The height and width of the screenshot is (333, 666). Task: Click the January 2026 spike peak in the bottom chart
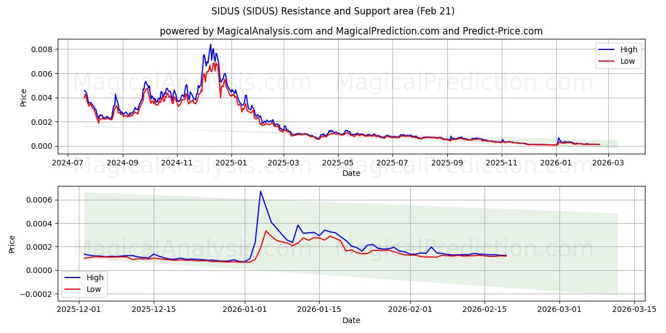[x=260, y=191]
